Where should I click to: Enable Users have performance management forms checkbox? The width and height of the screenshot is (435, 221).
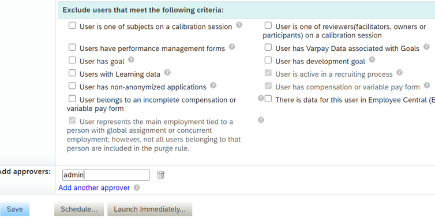(x=72, y=47)
